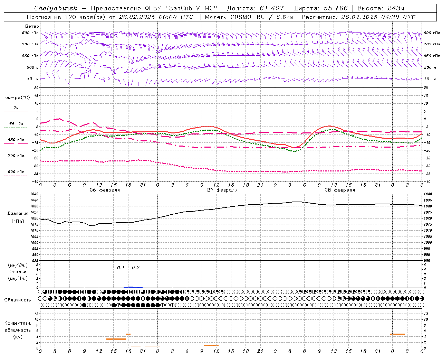Select the longitude value 61.407
The width and height of the screenshot is (442, 354).
click(272, 8)
